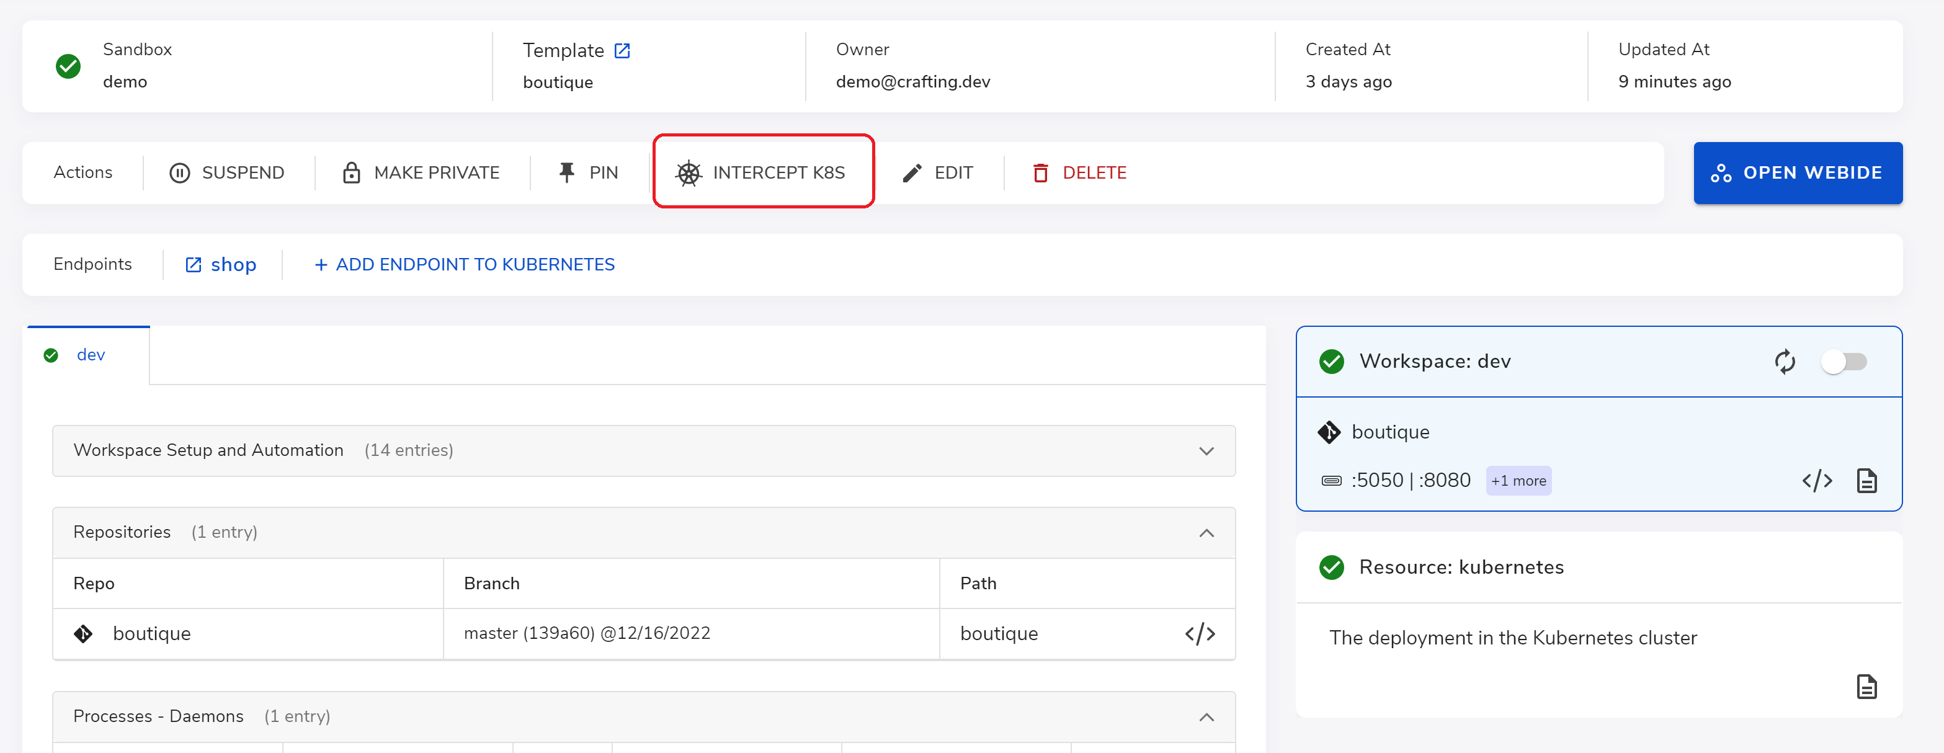Click the ports icon next to :5050
The image size is (1944, 753).
coord(1331,481)
